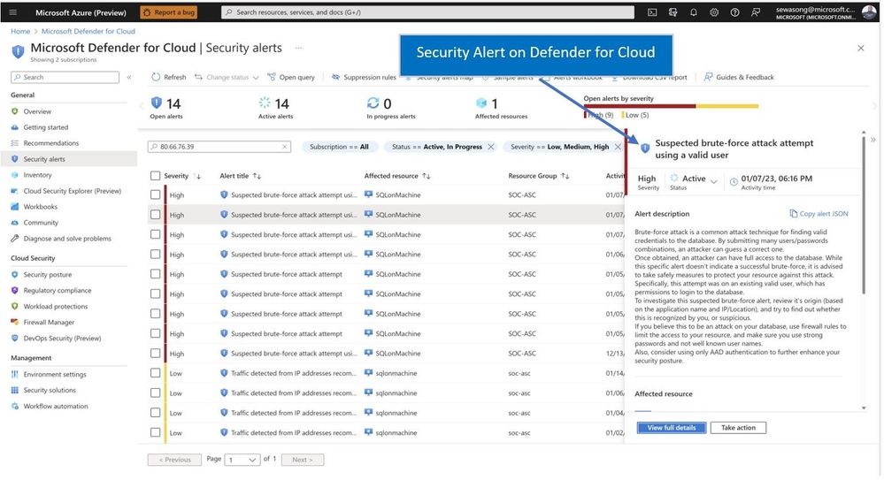The width and height of the screenshot is (884, 480).
Task: Open Firewall Manager
Action: click(x=49, y=323)
